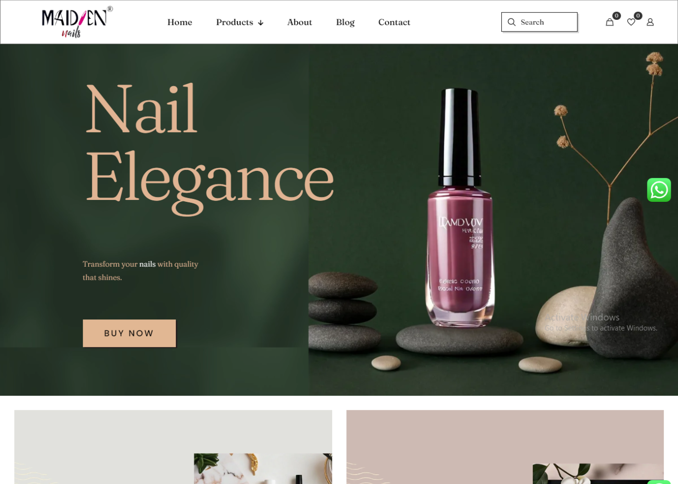
Task: Click the wishlist count badge
Action: tap(638, 15)
